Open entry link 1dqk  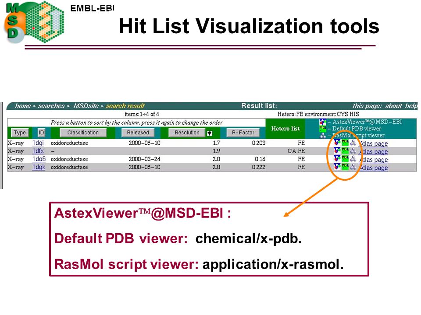[x=39, y=167]
